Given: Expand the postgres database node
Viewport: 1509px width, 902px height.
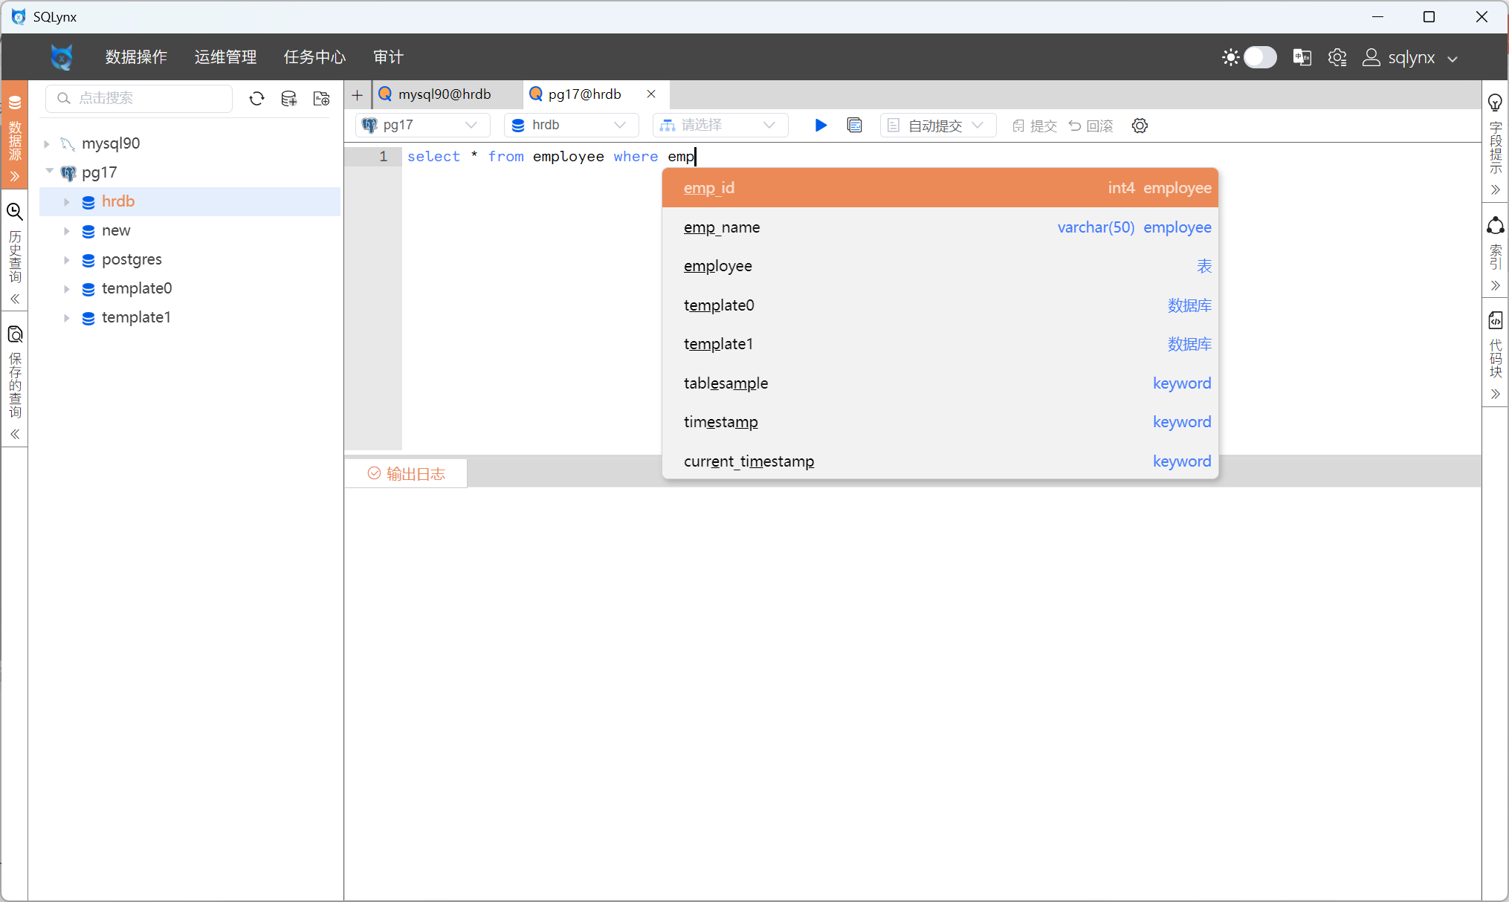Looking at the screenshot, I should tap(67, 260).
